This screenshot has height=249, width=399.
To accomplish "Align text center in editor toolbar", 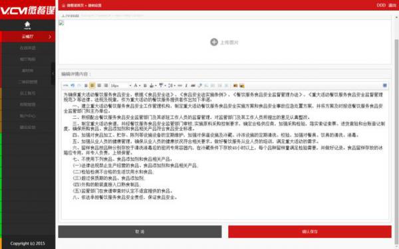I will click(x=99, y=86).
